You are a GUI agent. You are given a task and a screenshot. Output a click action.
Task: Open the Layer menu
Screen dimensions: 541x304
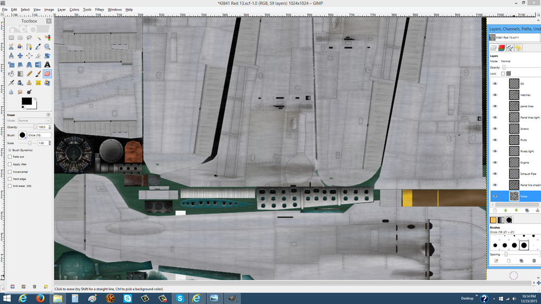[x=61, y=9]
